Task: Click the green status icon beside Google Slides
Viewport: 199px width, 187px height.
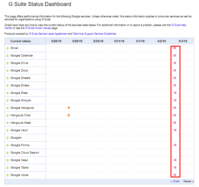Action: click(x=7, y=85)
